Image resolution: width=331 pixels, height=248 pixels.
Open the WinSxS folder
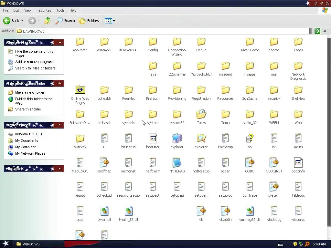(x=80, y=138)
